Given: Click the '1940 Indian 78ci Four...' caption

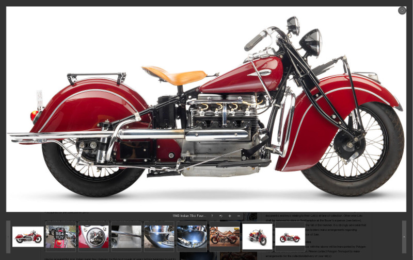Looking at the screenshot, I should [x=189, y=216].
